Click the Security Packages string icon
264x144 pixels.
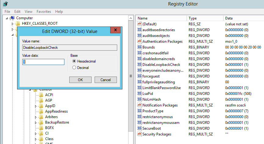pyautogui.click(x=139, y=134)
